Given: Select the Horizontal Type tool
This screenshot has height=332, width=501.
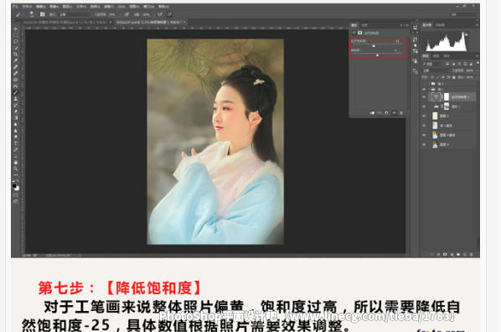Looking at the screenshot, I should pyautogui.click(x=15, y=143).
